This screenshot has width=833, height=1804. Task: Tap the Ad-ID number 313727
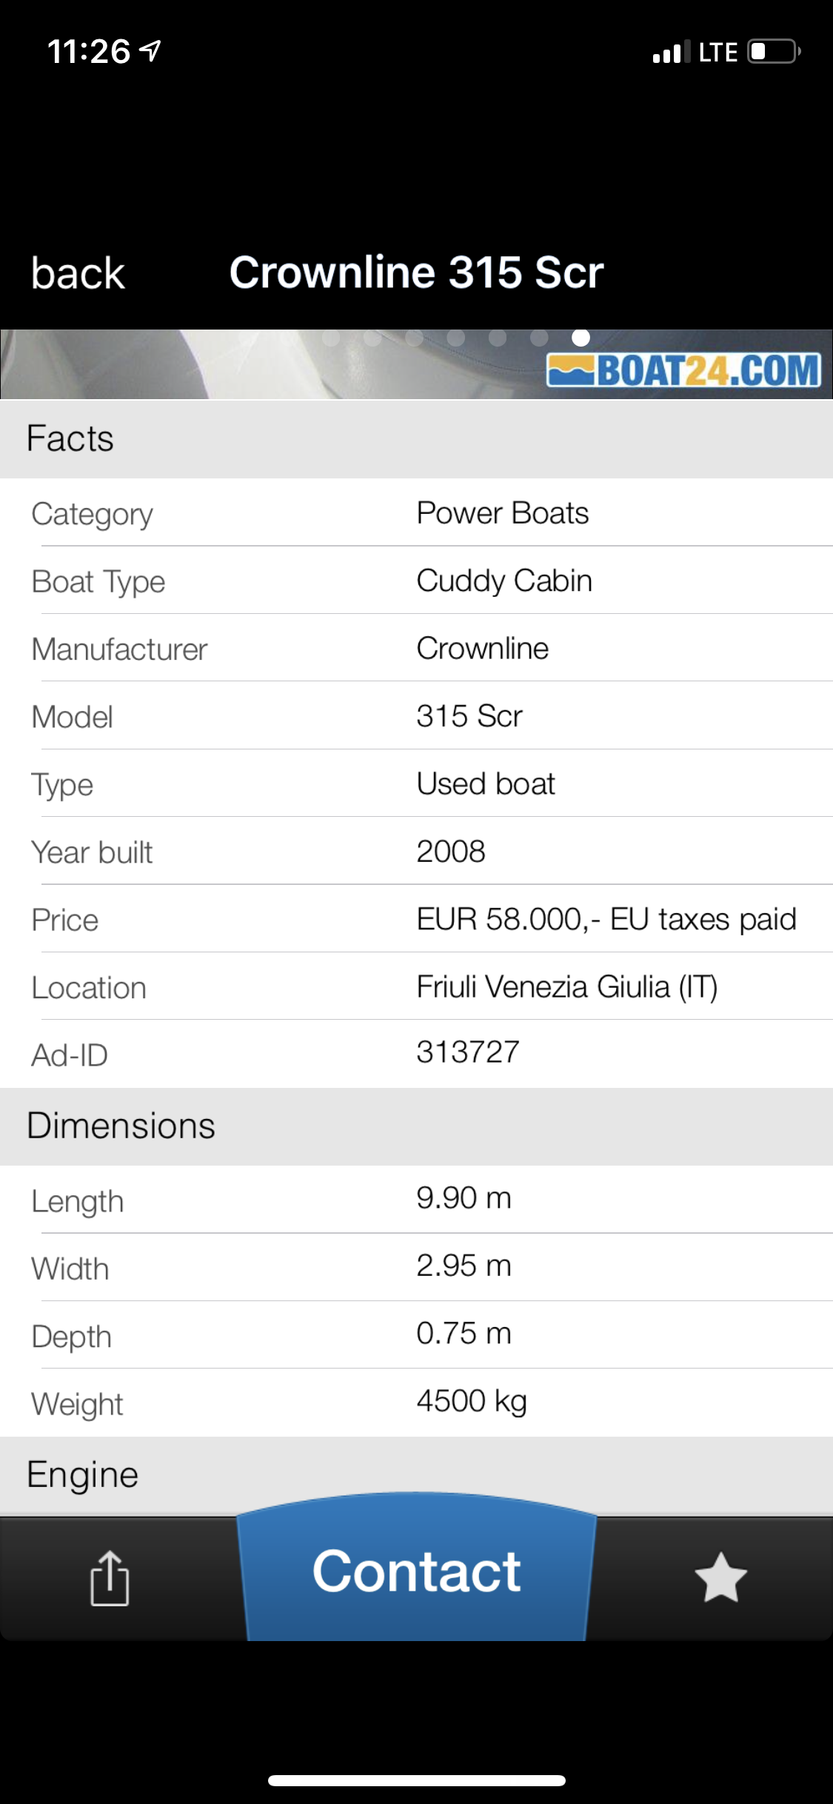pos(468,1052)
